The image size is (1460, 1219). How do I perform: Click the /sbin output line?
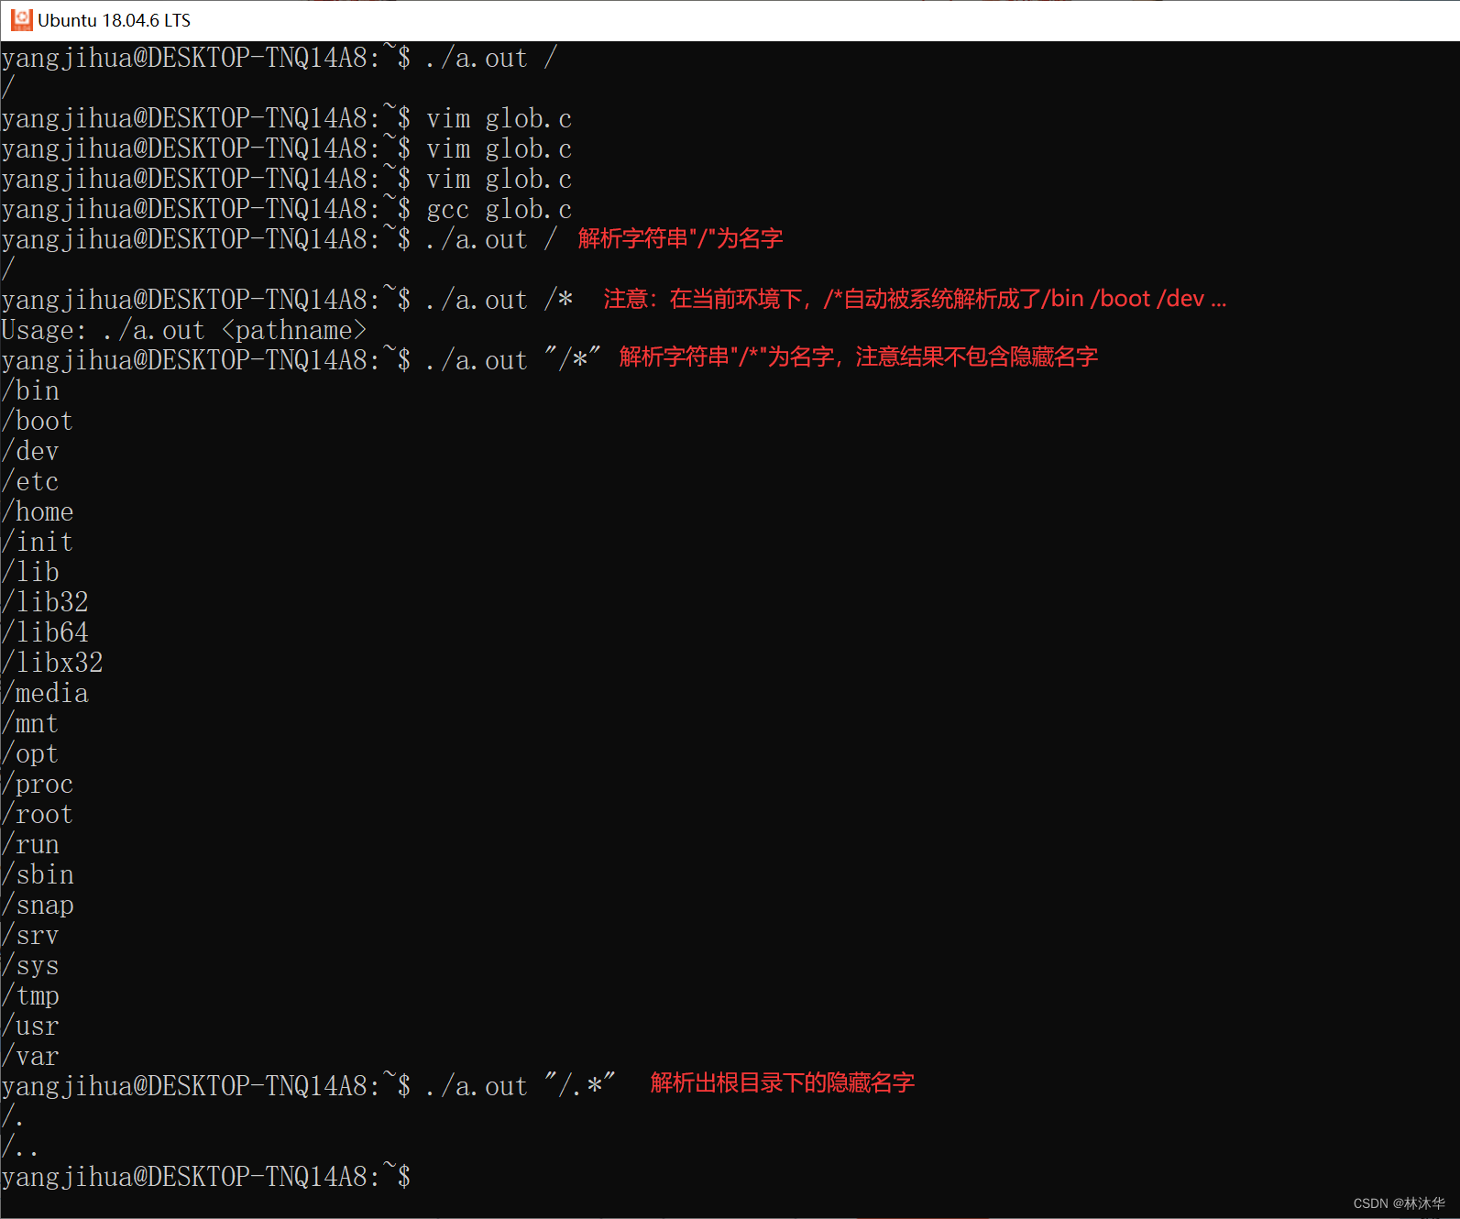[38, 875]
